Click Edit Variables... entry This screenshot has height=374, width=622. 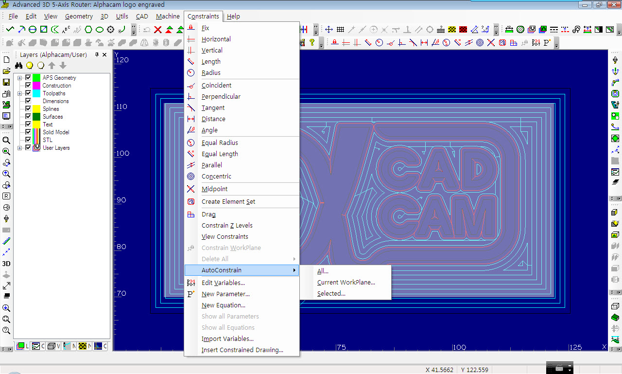point(242,283)
